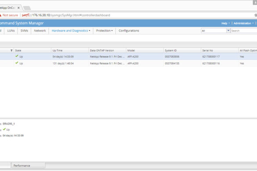Select serial number 621708000117
257x171 pixels.
click(211, 57)
